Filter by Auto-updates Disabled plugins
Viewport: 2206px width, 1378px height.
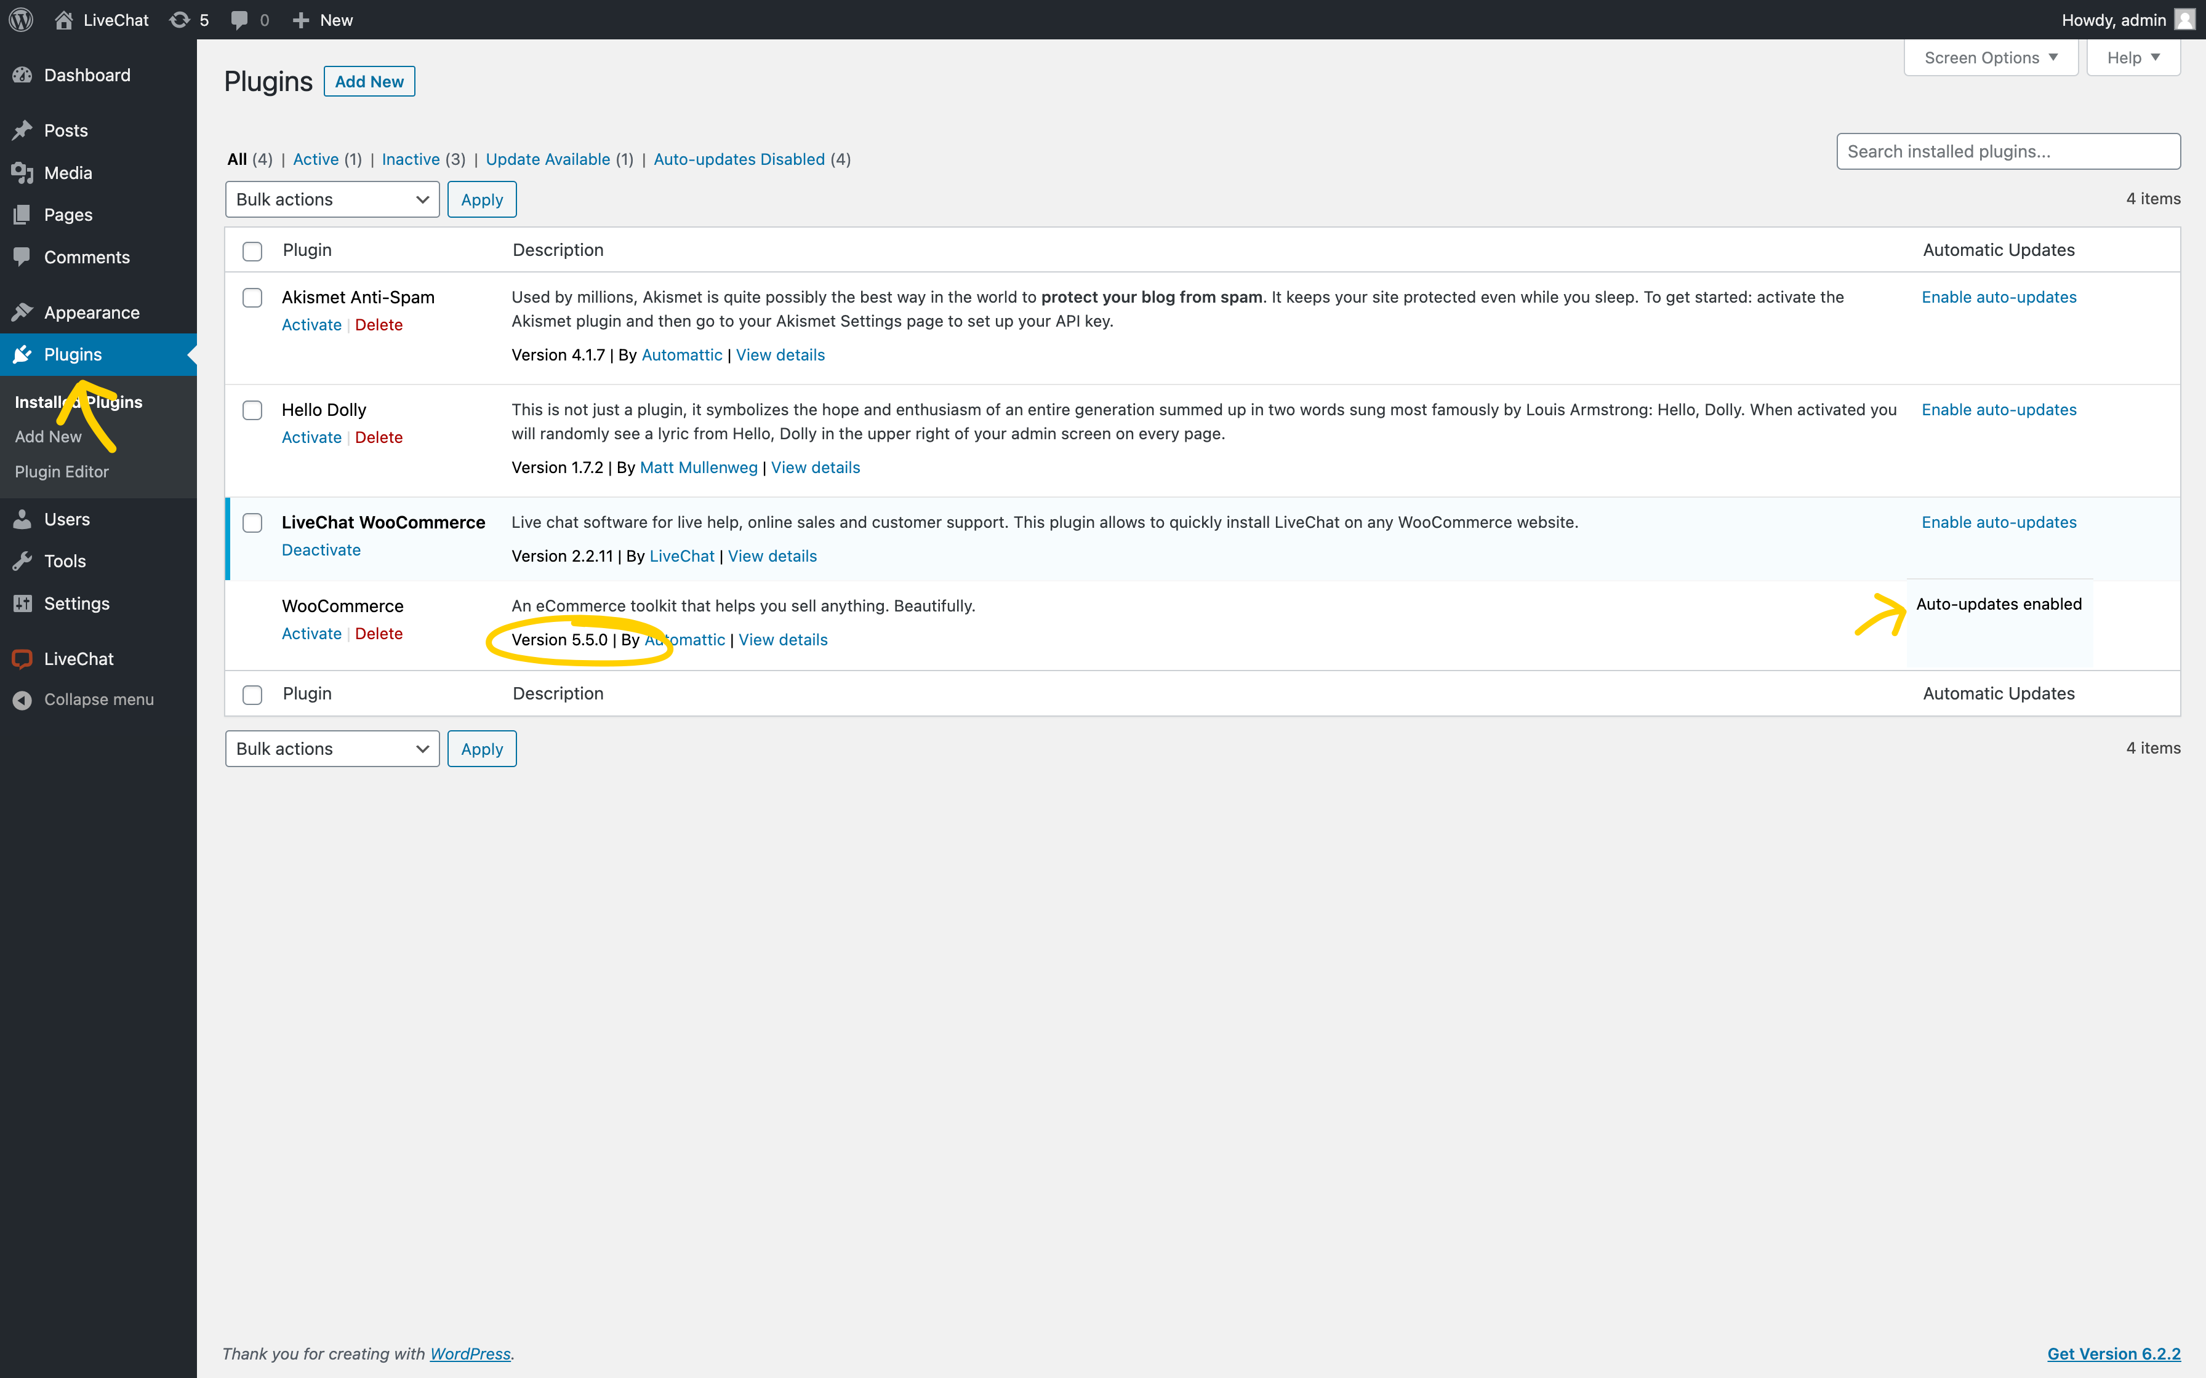[x=739, y=159]
